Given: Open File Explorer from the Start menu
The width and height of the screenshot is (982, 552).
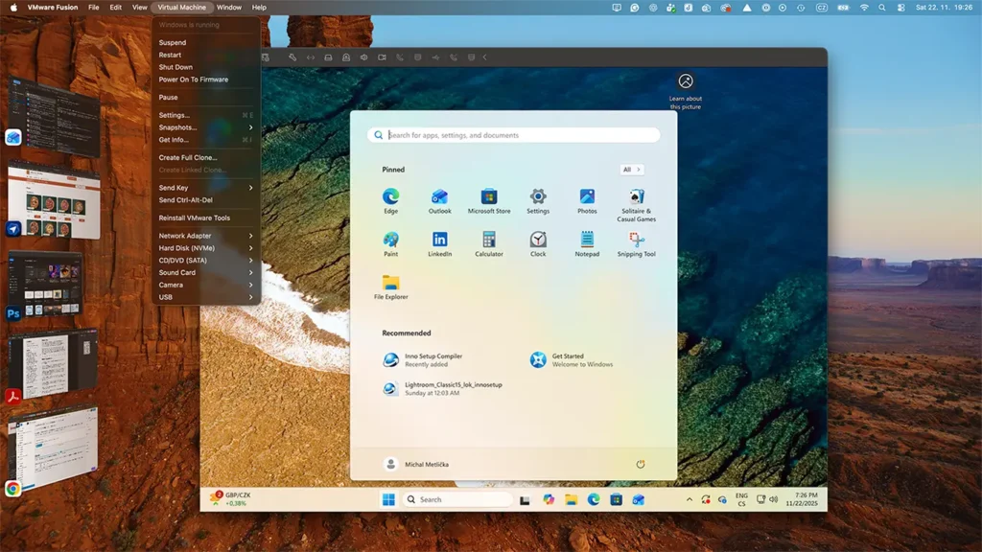Looking at the screenshot, I should tap(389, 284).
